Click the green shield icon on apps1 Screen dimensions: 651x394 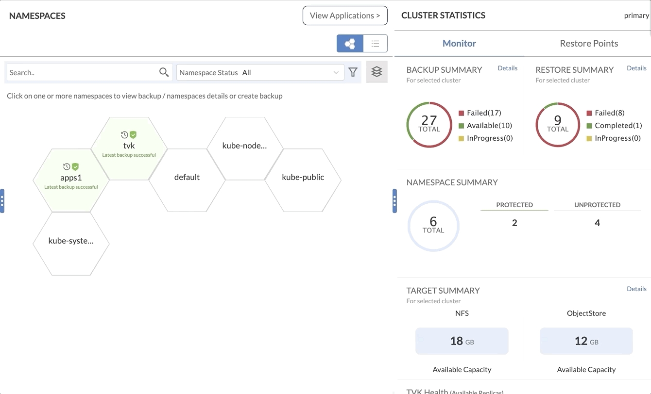pos(75,166)
